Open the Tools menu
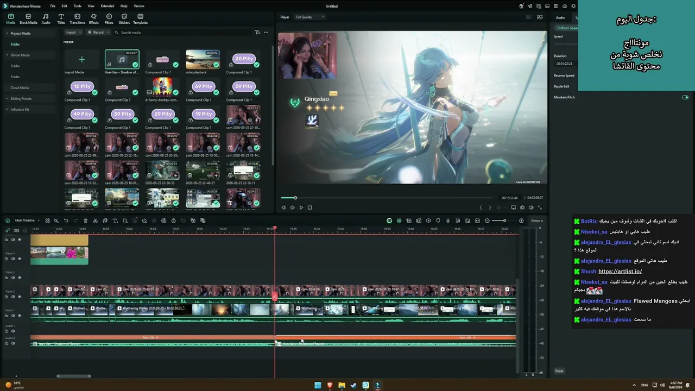 (x=77, y=6)
